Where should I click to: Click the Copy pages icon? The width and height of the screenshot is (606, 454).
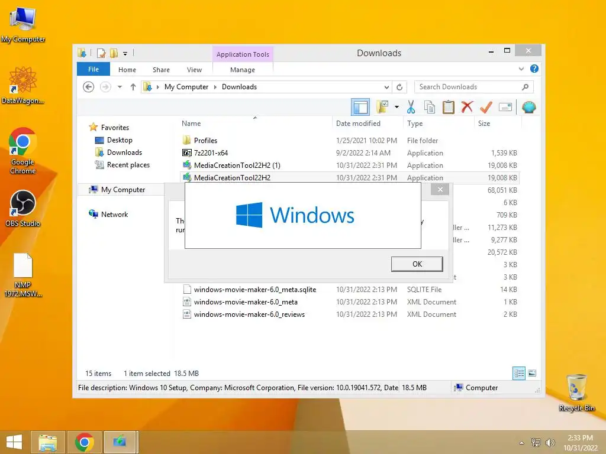(430, 107)
